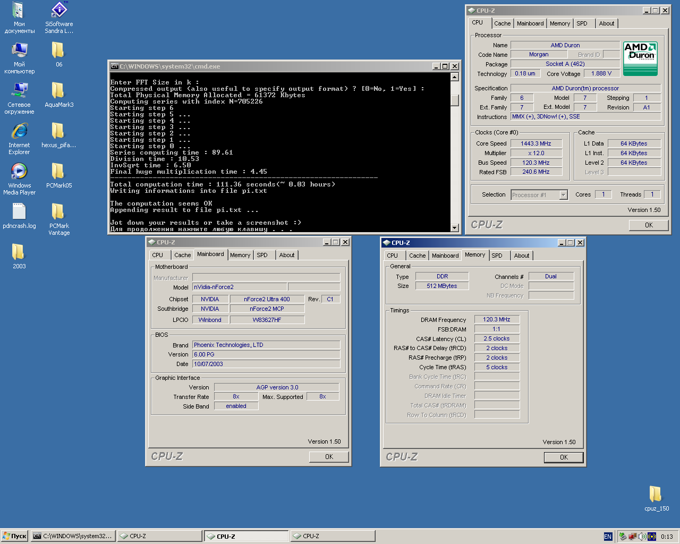Click the memory Size 512 MBytes value

442,286
